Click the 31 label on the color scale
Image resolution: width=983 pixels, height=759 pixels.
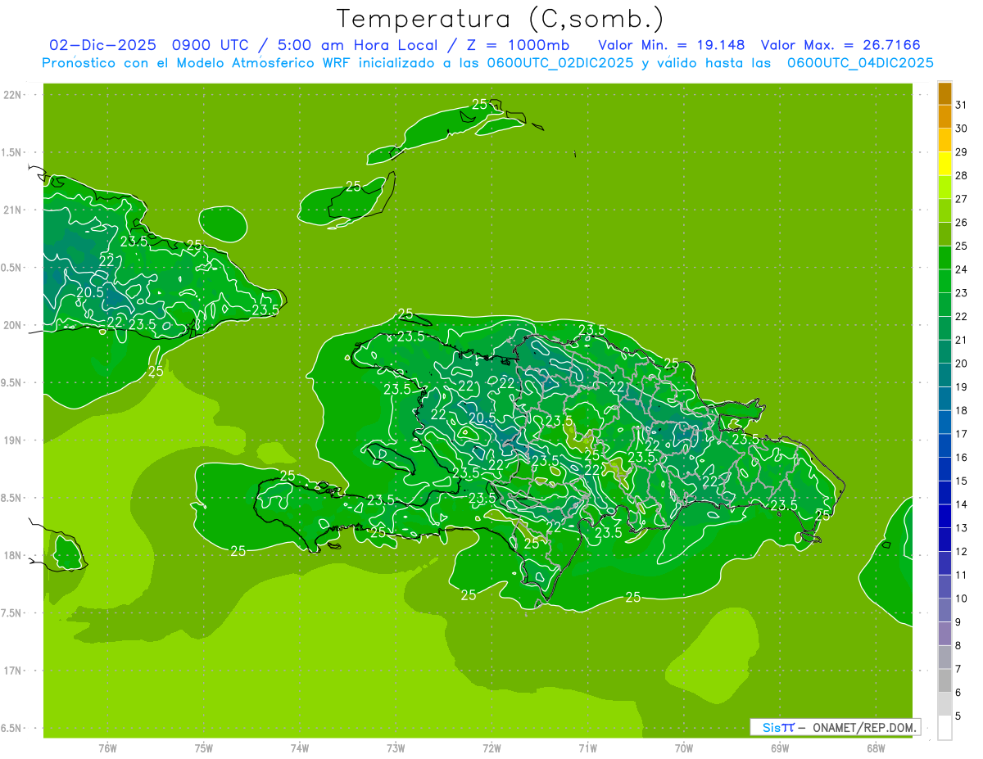coord(962,105)
